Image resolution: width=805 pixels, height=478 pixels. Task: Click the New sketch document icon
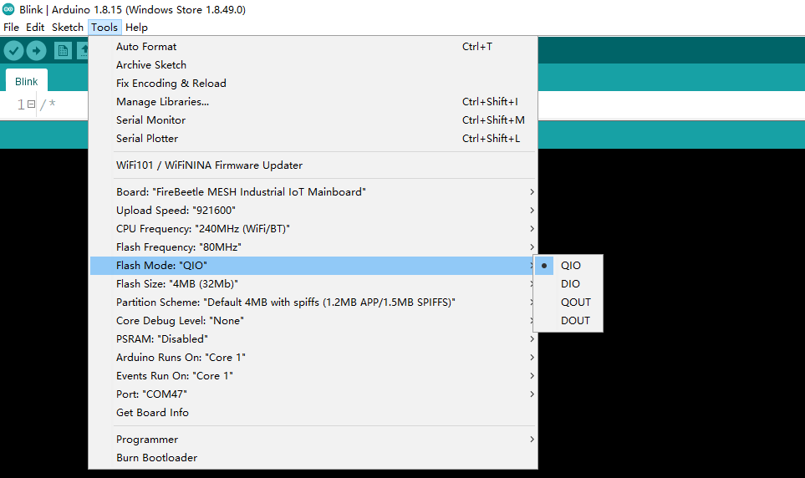[63, 50]
